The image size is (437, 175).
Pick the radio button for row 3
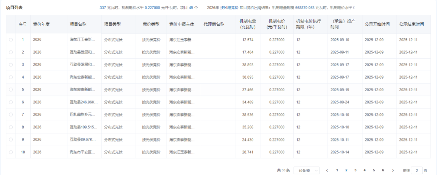(x=11, y=65)
